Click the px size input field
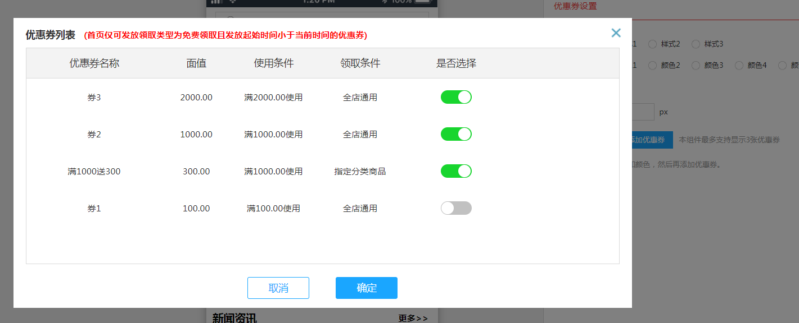Image resolution: width=799 pixels, height=323 pixels. point(643,112)
